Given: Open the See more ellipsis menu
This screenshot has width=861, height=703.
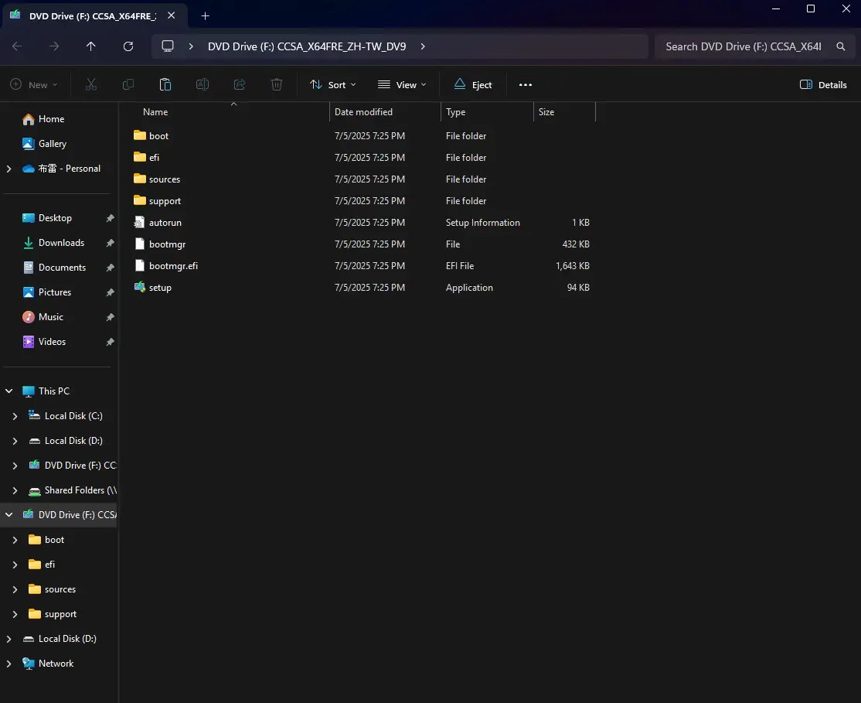Looking at the screenshot, I should coord(526,84).
